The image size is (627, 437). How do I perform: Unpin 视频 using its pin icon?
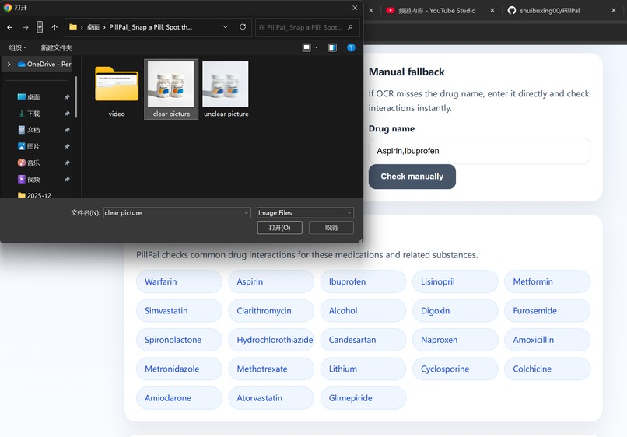click(67, 179)
